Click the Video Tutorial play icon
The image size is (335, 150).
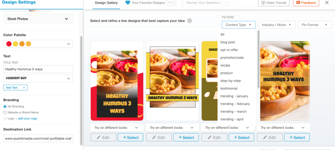[x=263, y=3]
